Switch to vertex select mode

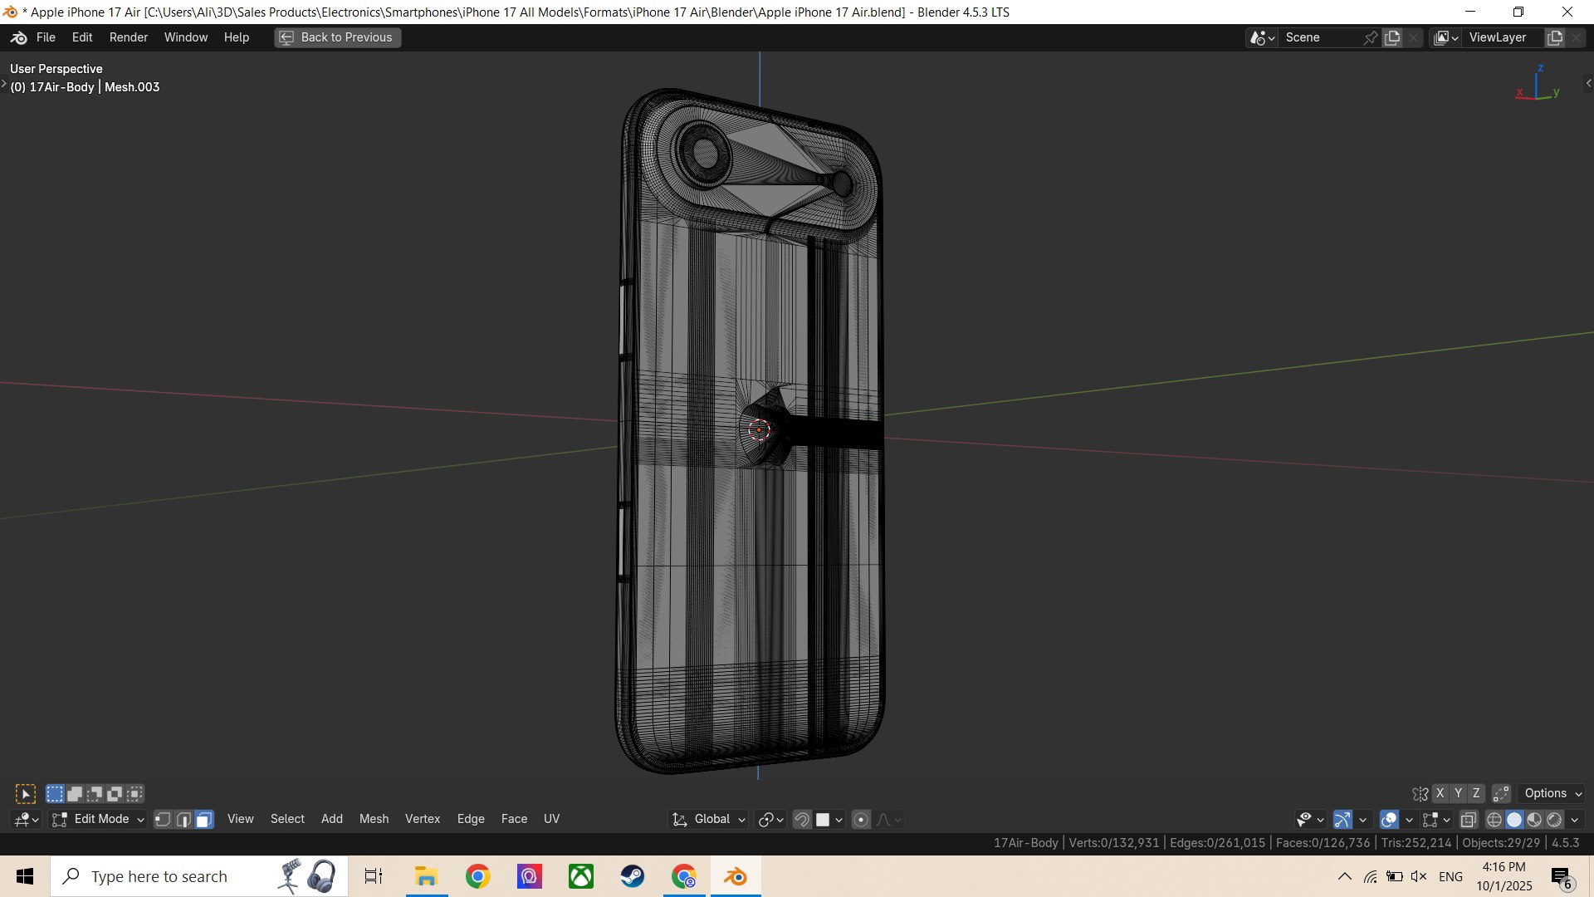(x=164, y=820)
